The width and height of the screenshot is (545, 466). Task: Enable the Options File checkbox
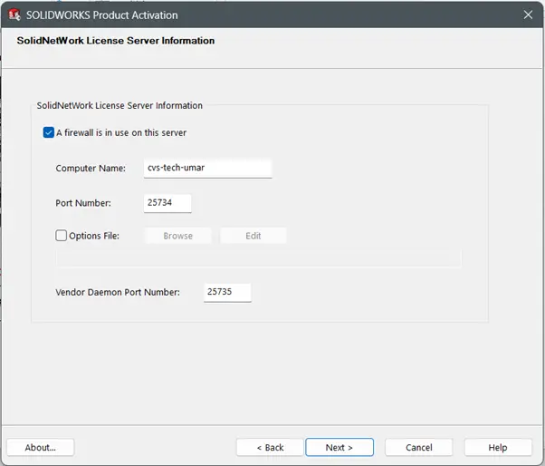tap(62, 236)
